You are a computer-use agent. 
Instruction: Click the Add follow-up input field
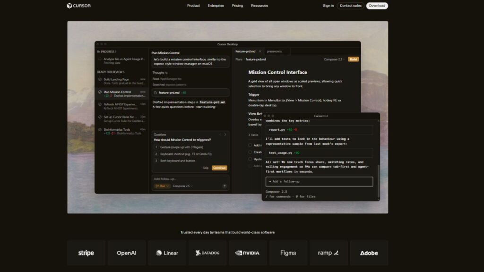tap(190, 179)
